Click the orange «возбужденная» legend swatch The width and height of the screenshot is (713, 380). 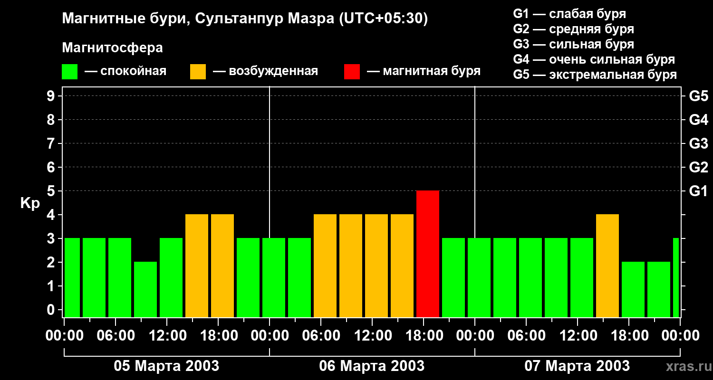(198, 72)
